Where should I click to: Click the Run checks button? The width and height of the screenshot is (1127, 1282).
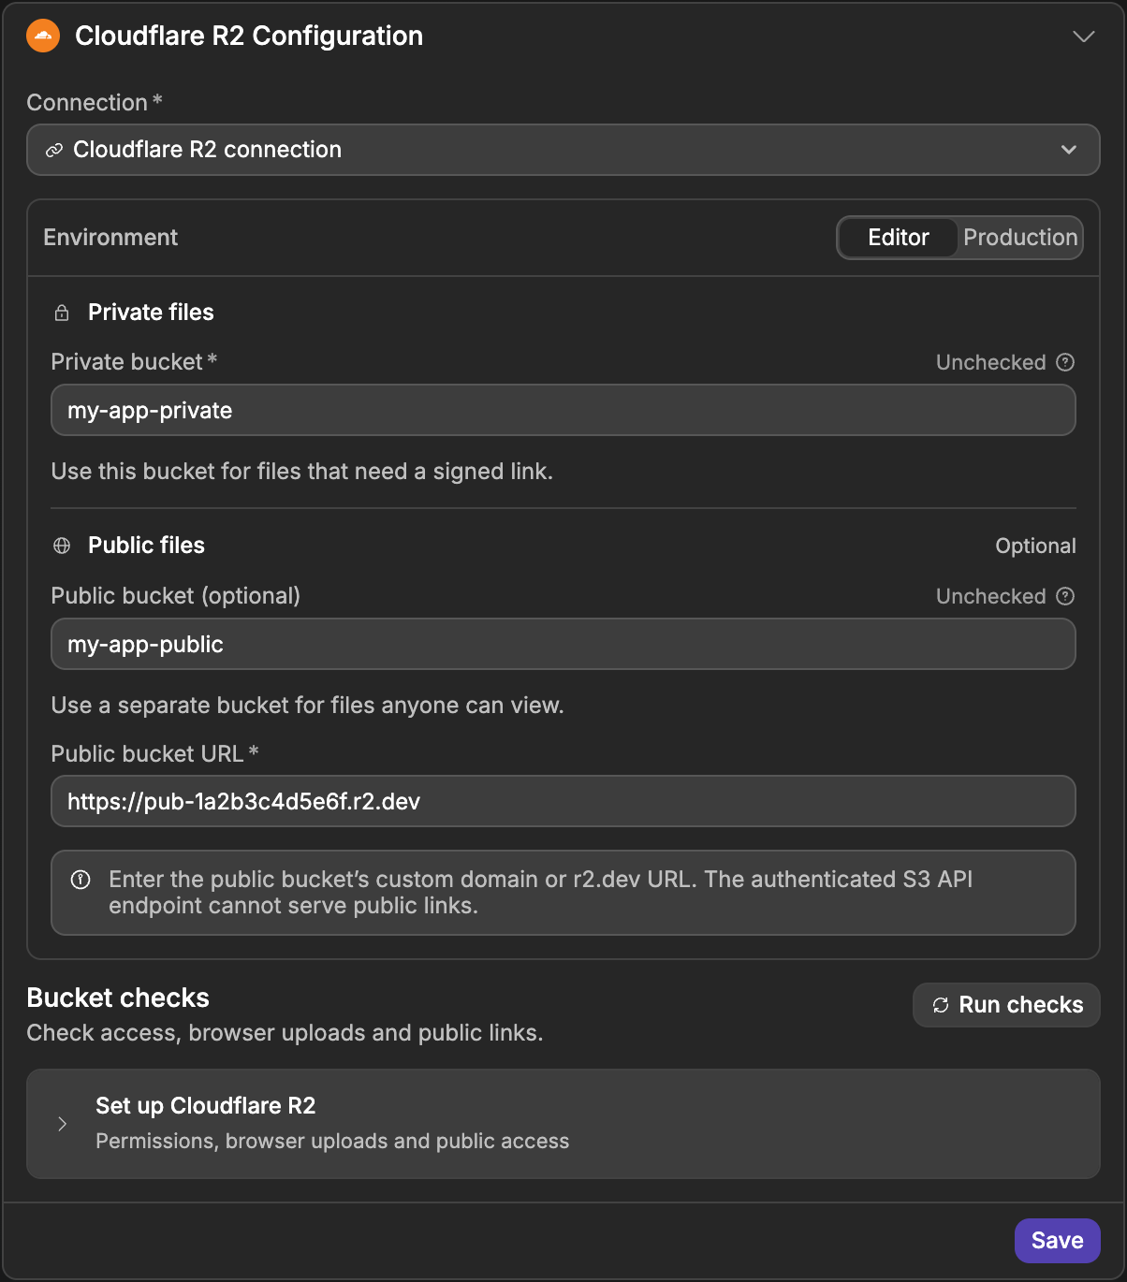click(x=1006, y=1005)
